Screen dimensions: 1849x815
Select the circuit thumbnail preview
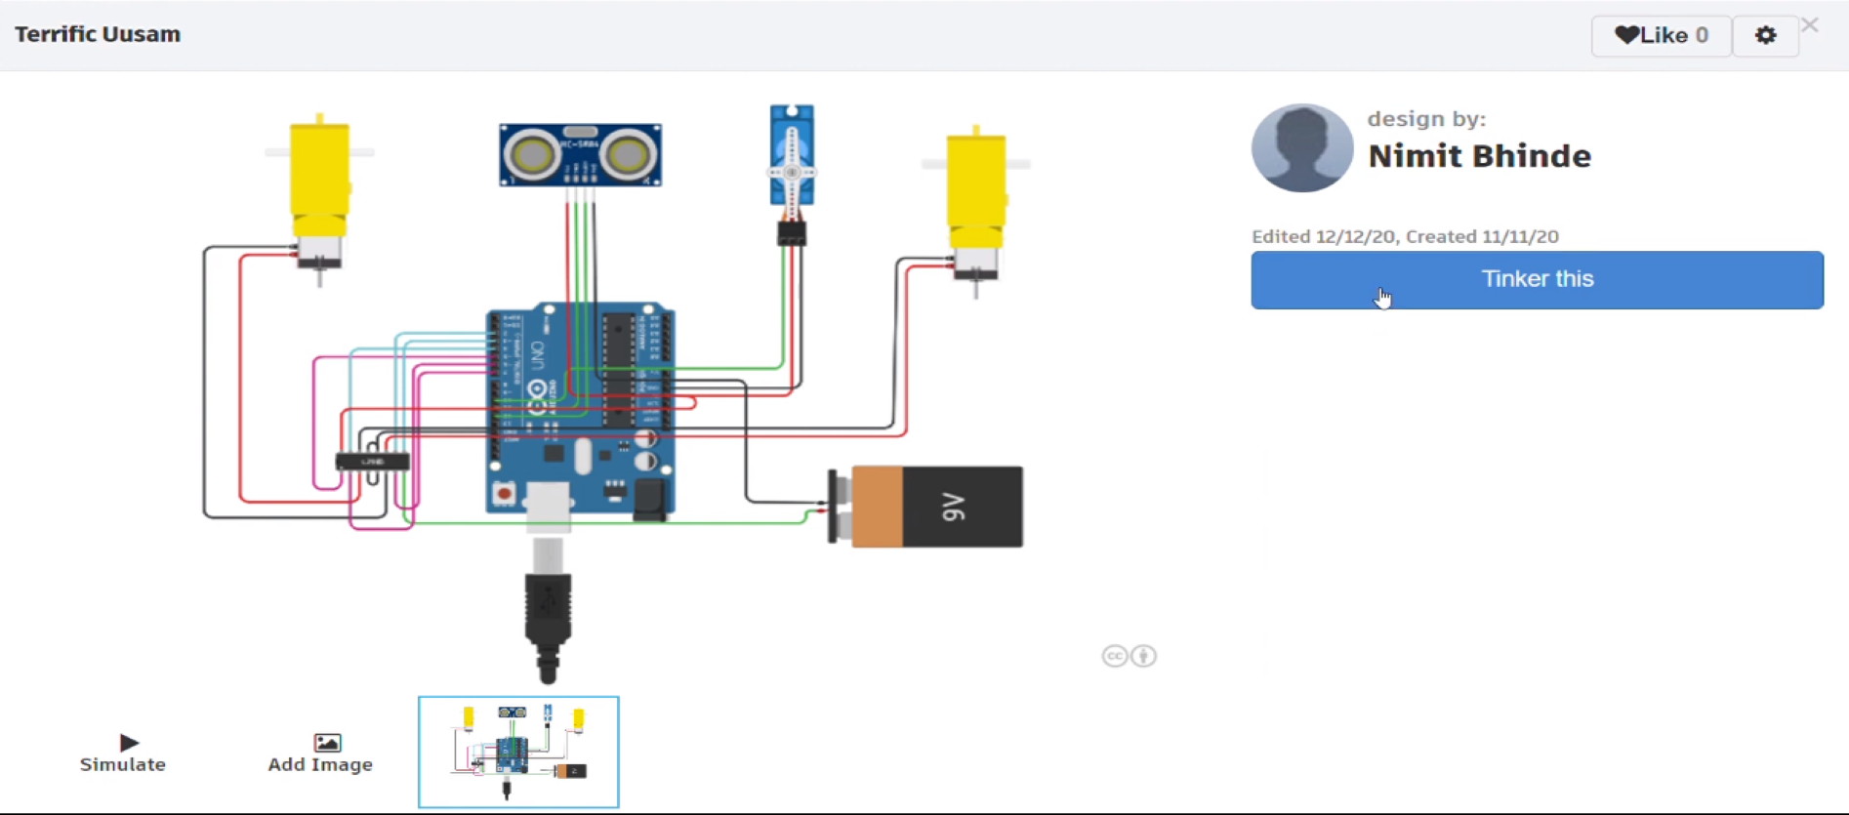518,752
